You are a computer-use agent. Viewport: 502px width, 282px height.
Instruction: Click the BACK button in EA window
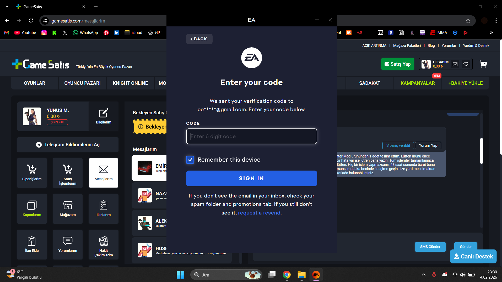tap(199, 39)
